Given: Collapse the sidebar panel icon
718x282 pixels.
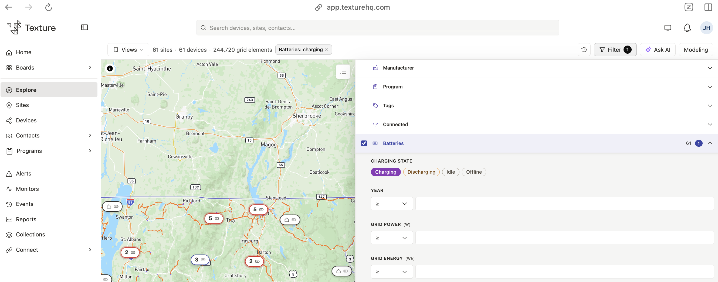Looking at the screenshot, I should 84,27.
